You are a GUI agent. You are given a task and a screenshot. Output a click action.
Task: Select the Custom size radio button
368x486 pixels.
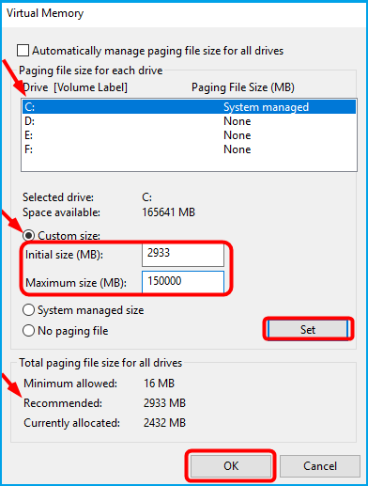28,235
